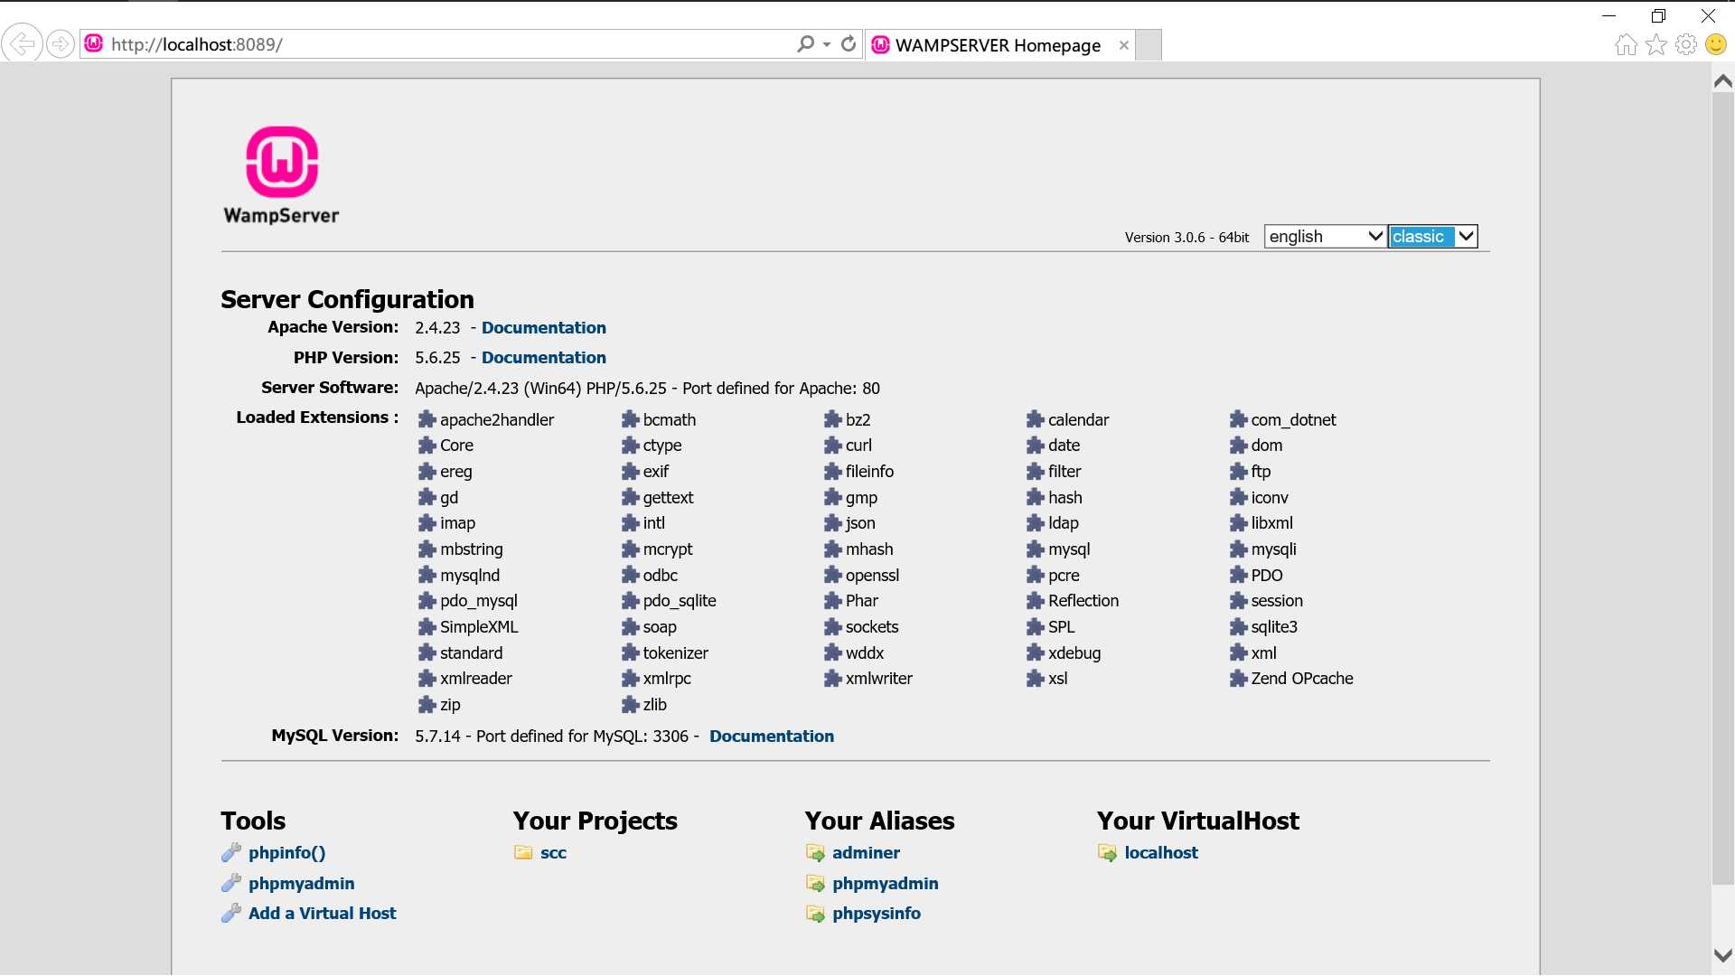Click the 'Server Configuration' heading

347,299
